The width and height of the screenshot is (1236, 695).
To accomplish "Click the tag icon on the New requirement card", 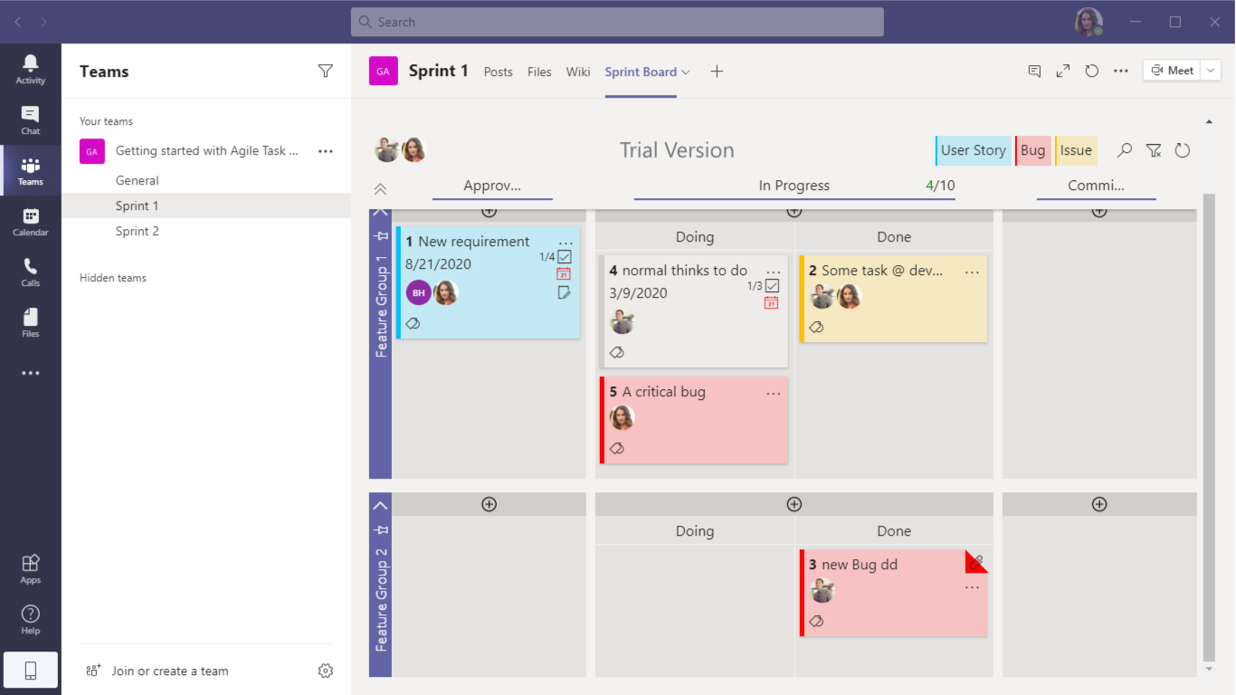I will point(413,323).
